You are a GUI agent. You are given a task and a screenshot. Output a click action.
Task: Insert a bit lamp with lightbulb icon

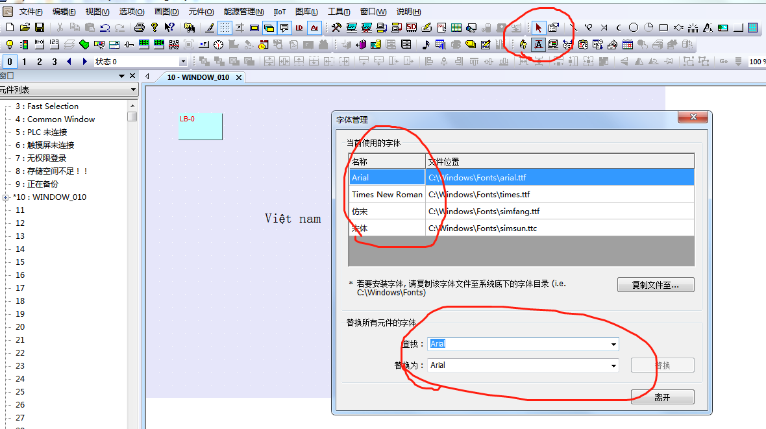click(x=9, y=45)
